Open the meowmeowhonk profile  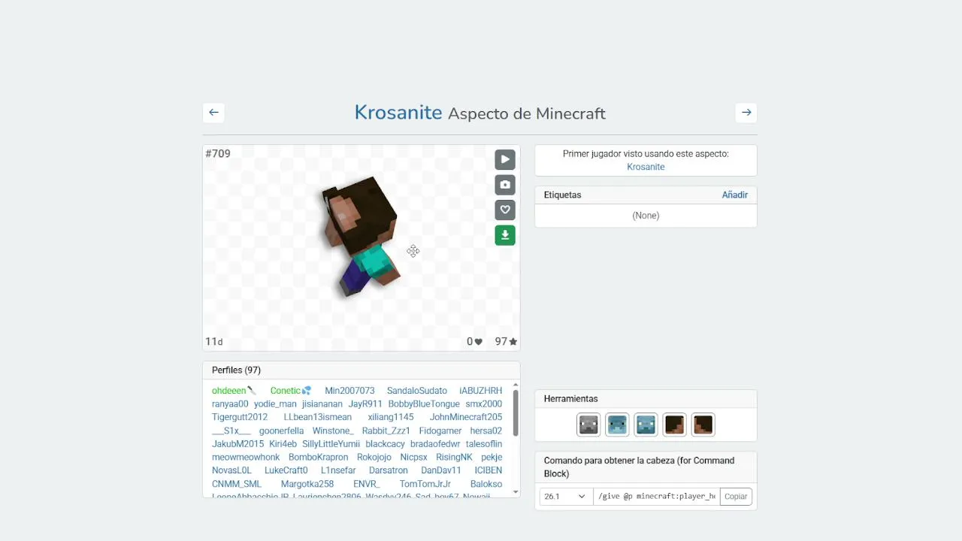coord(246,457)
